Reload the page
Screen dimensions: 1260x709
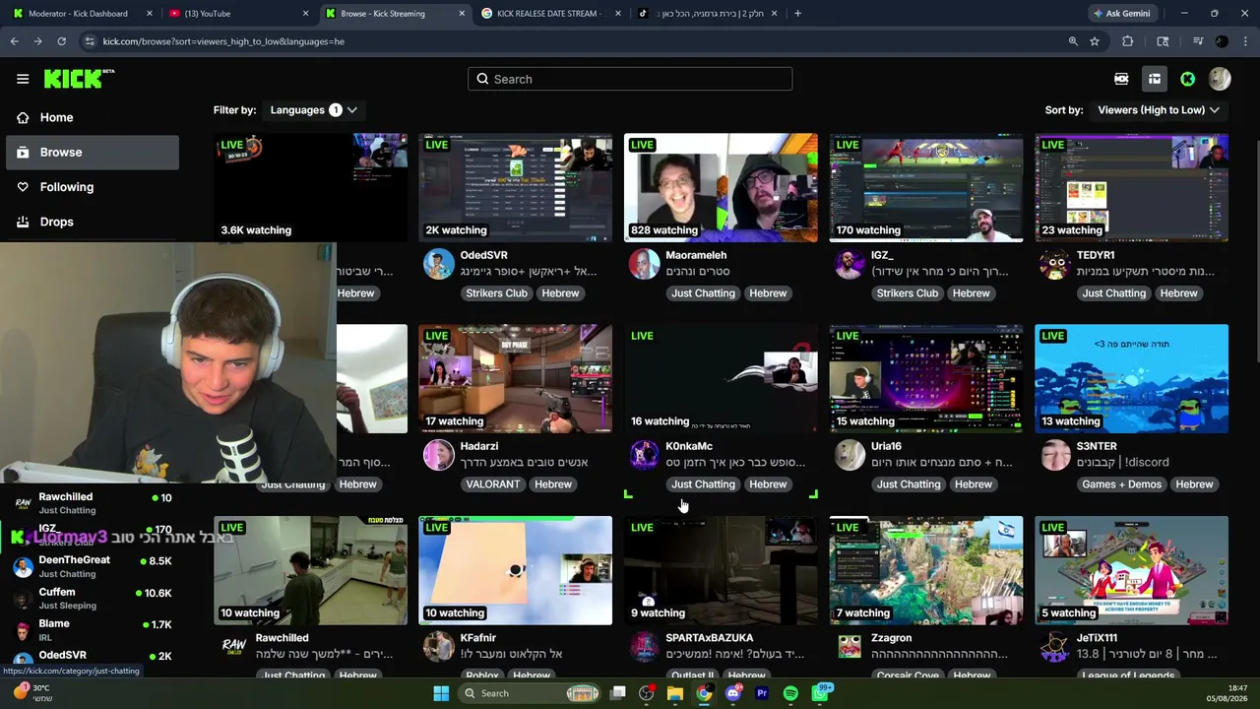61,41
